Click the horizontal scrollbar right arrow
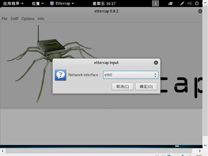The width and height of the screenshot is (208, 156). (x=200, y=151)
